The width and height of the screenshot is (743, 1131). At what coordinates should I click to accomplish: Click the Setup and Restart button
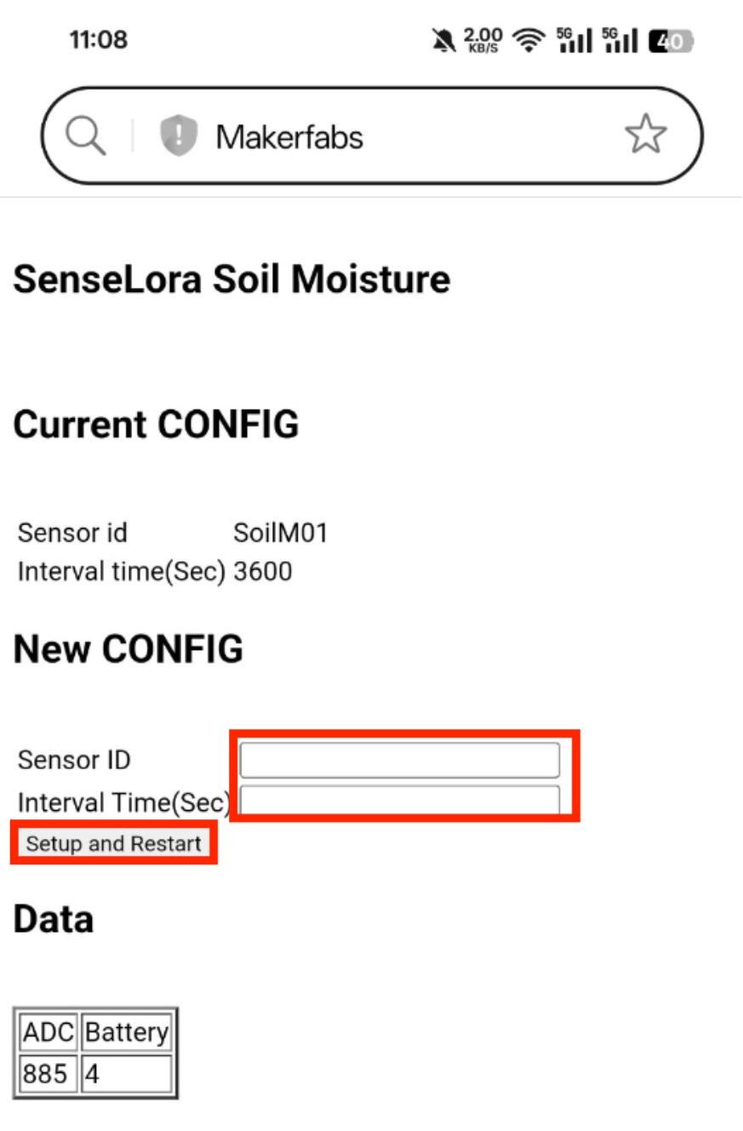(x=114, y=843)
